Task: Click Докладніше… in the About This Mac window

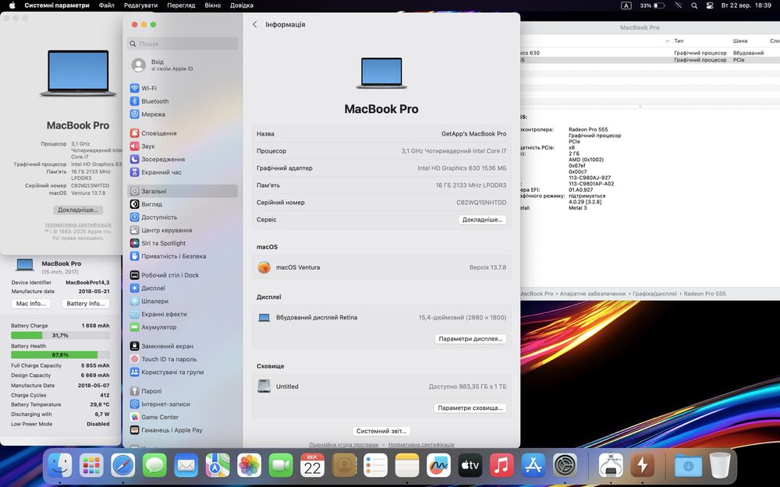Action: pyautogui.click(x=78, y=210)
